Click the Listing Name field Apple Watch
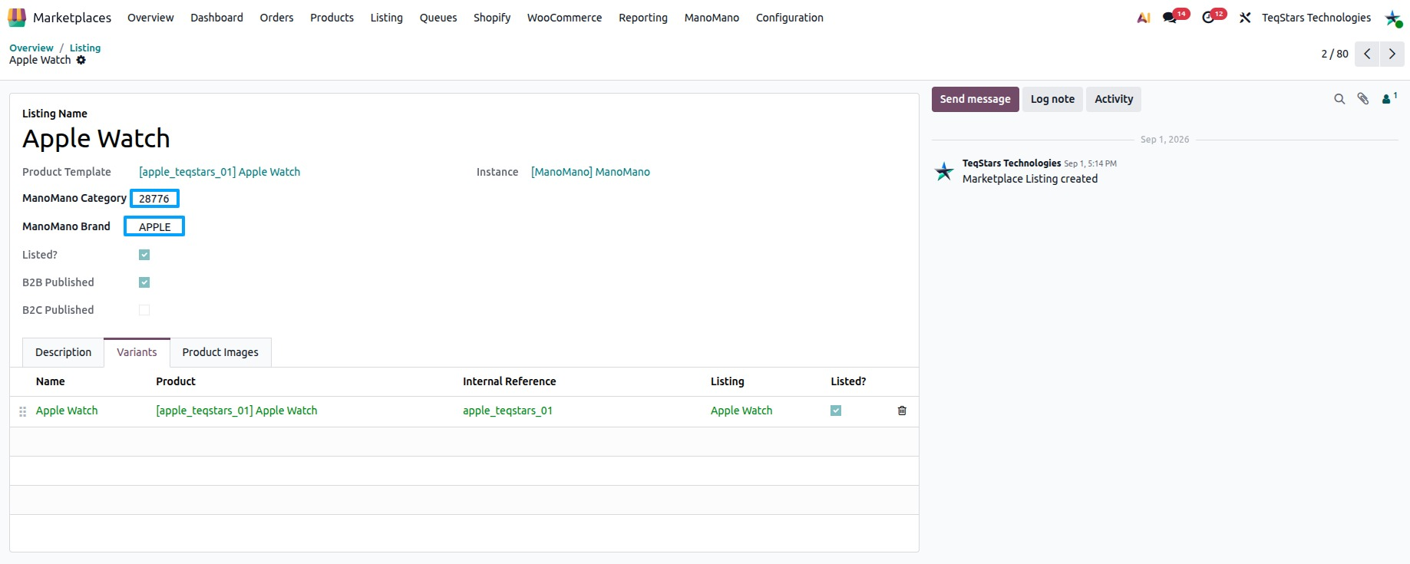Viewport: 1410px width, 564px height. [x=96, y=138]
